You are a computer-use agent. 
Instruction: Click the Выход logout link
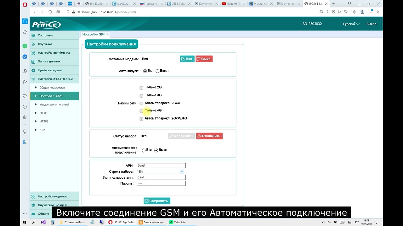pyautogui.click(x=372, y=24)
